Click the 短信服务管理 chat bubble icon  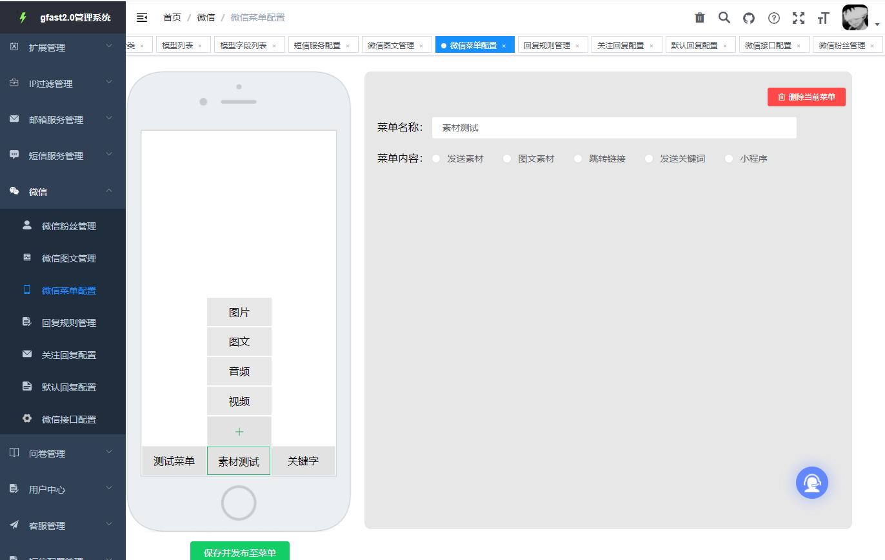click(x=14, y=155)
